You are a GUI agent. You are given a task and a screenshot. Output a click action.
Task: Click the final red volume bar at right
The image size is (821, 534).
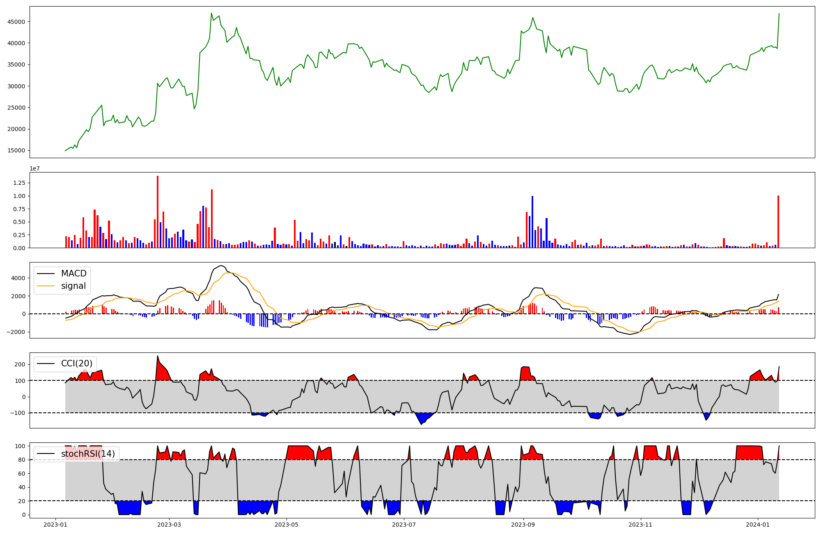(778, 222)
